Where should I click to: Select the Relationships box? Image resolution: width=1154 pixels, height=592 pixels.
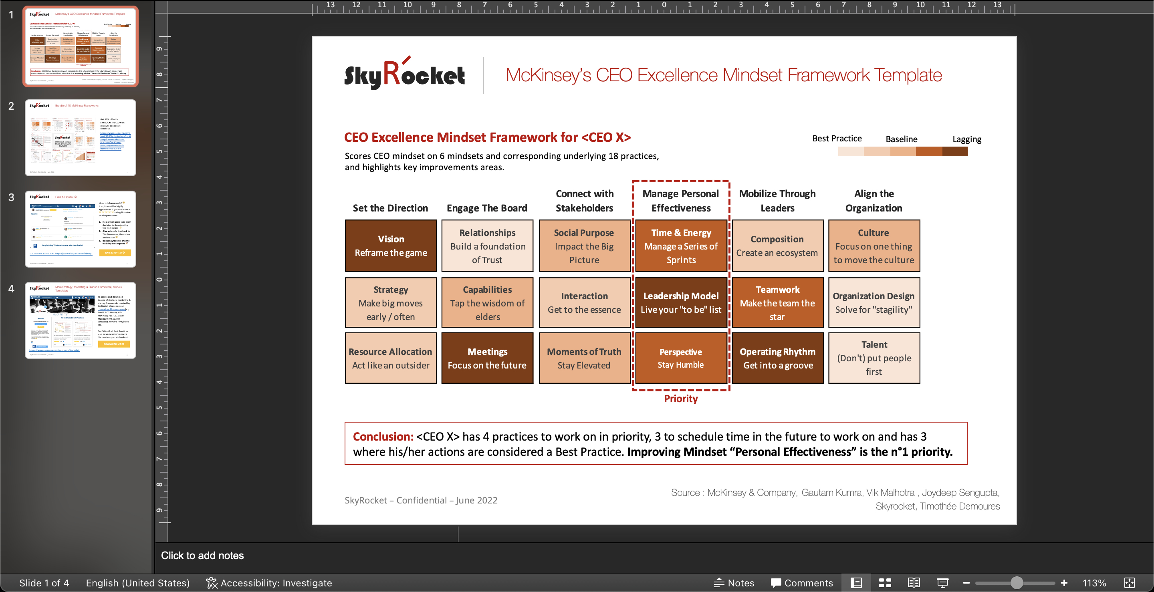(487, 246)
